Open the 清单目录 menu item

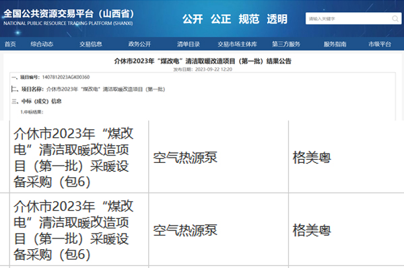click(189, 44)
